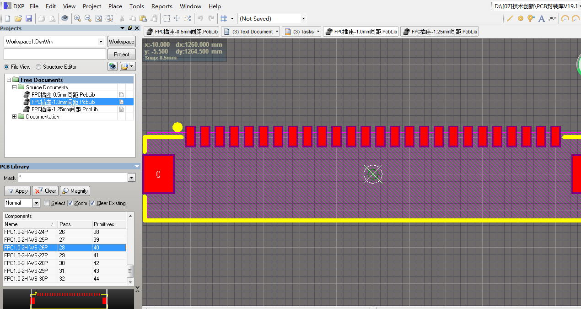Collapse the Source Documents folder
The image size is (581, 309).
tap(14, 87)
